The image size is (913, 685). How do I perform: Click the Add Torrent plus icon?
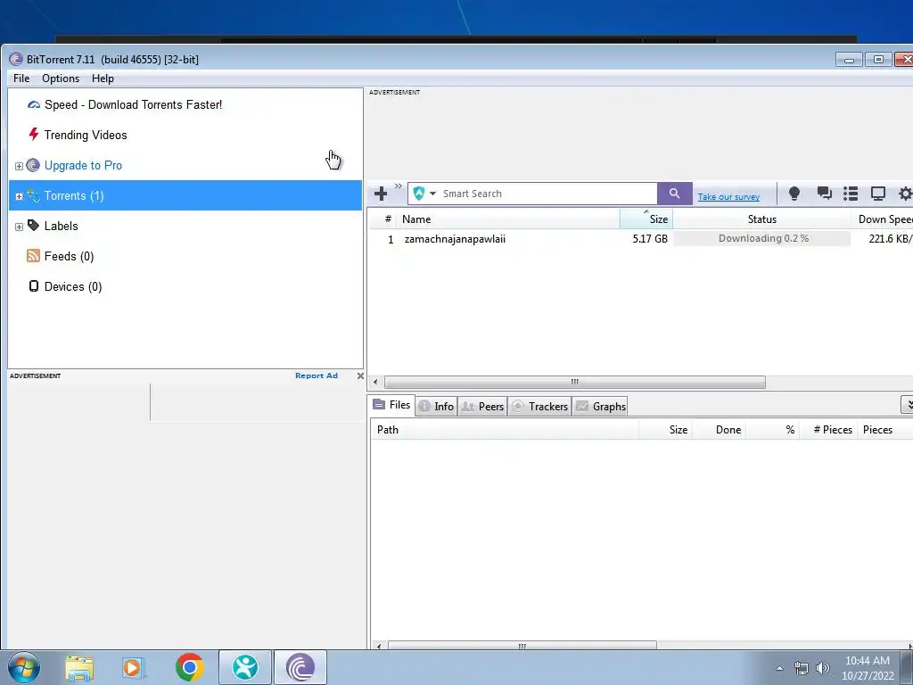pyautogui.click(x=381, y=194)
